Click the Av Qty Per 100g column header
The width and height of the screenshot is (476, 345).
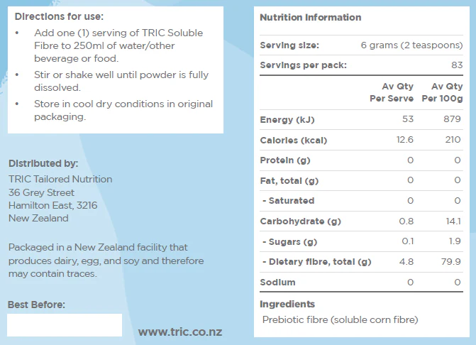(442, 92)
